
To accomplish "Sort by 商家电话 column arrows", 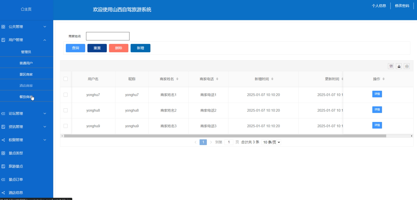I will pyautogui.click(x=217, y=79).
